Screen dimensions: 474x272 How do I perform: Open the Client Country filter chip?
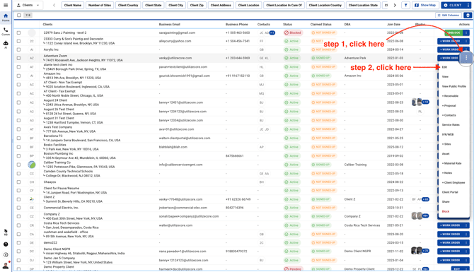(x=128, y=5)
